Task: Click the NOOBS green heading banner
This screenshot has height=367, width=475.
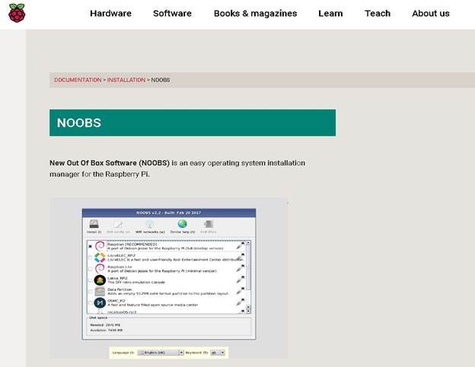Action: point(193,123)
